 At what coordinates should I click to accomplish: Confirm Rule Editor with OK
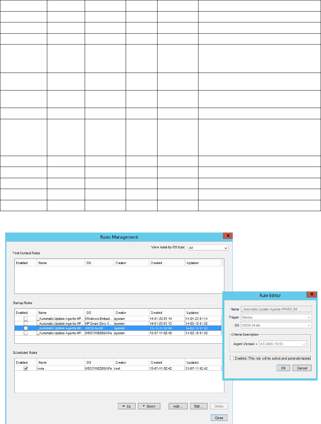click(283, 368)
